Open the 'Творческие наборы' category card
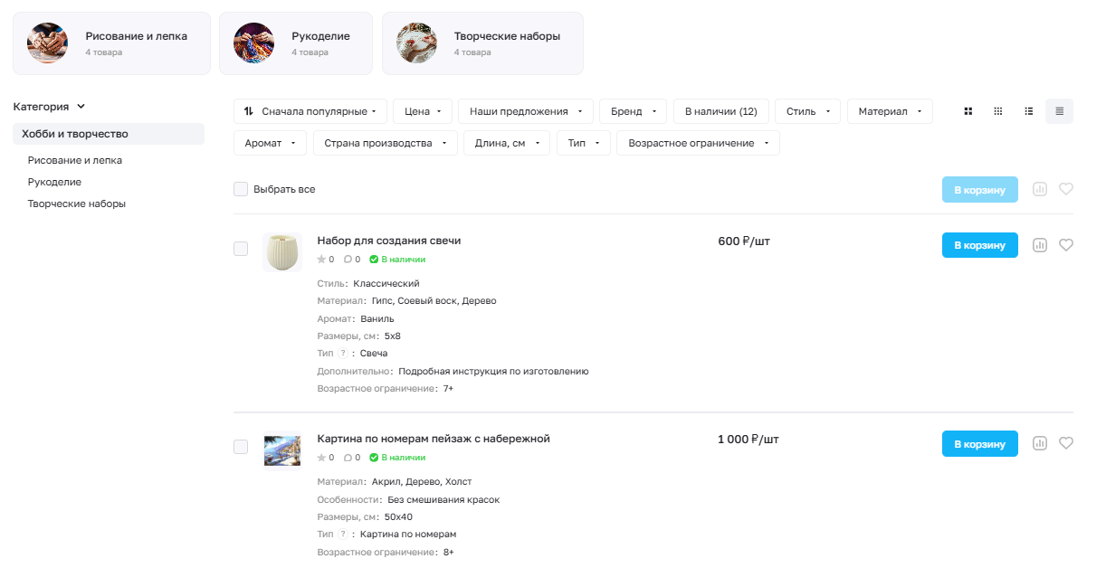Viewport: 1106px width, 568px height. click(x=482, y=43)
